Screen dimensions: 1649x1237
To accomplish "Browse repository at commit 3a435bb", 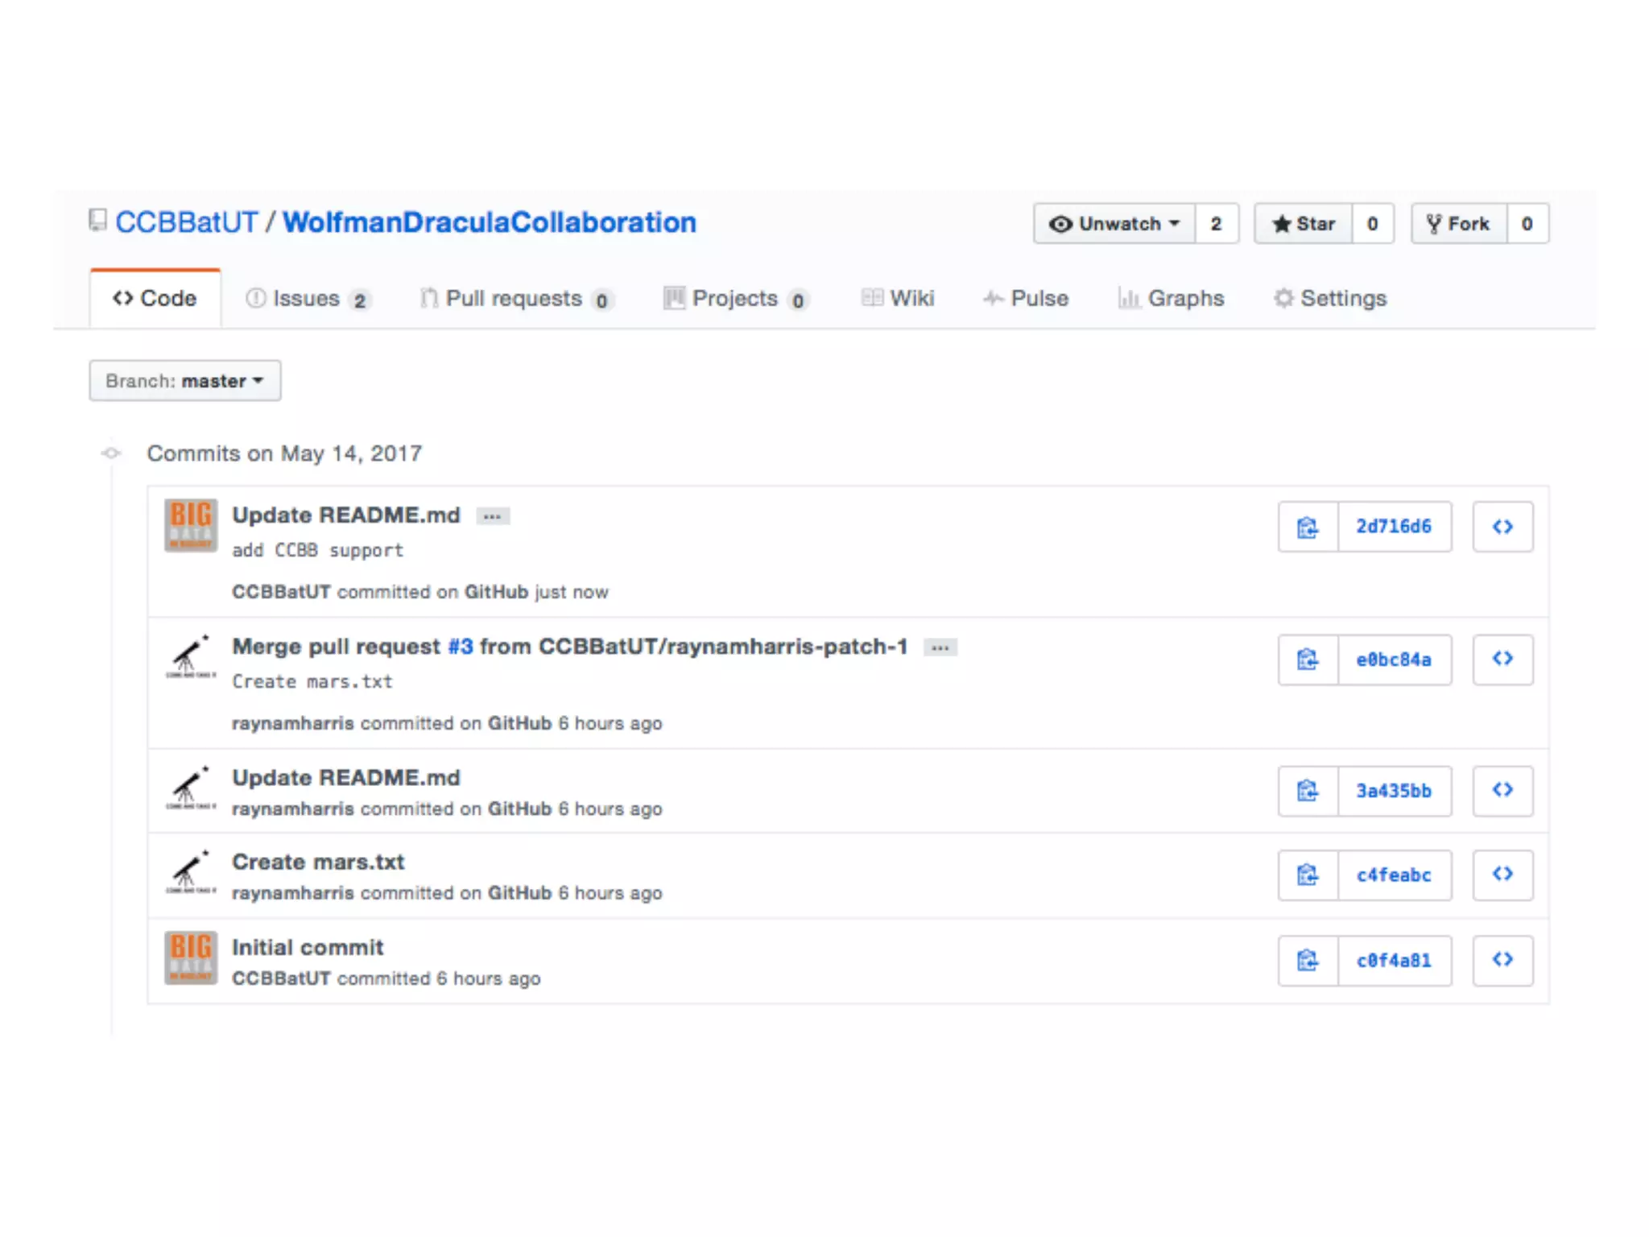I will click(1502, 791).
